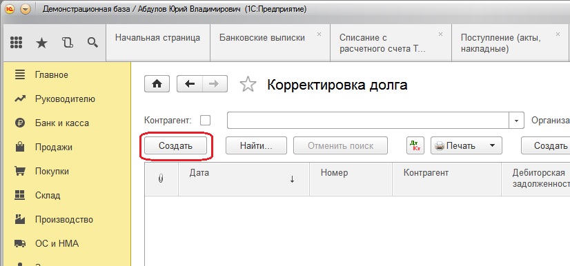570x266 pixels.
Task: Click the Дебиторская задолженность column header
Action: [x=535, y=178]
